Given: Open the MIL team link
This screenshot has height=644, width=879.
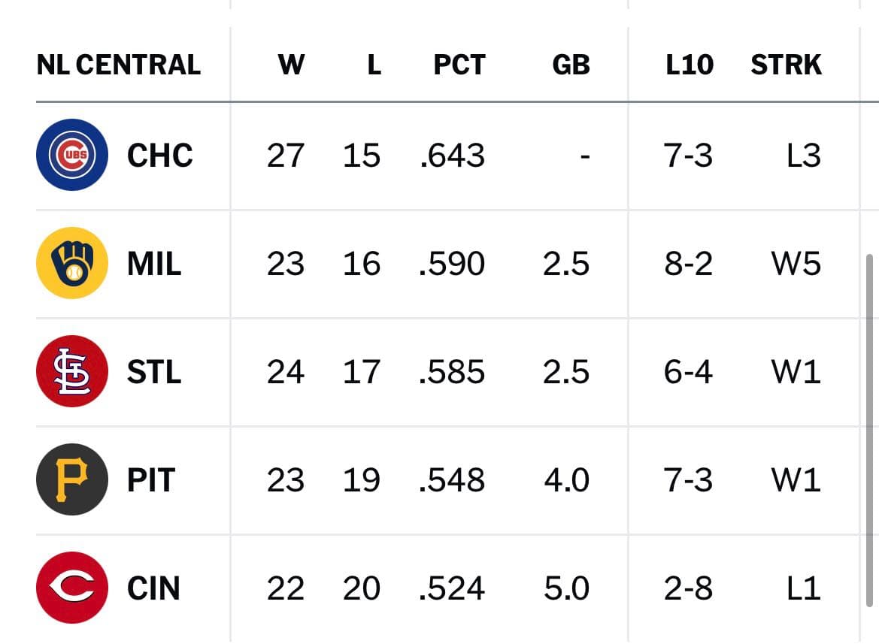Looking at the screenshot, I should coord(154,263).
